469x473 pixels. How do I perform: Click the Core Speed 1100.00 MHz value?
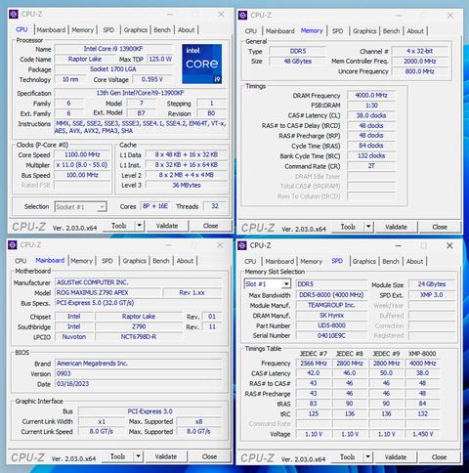tap(82, 154)
